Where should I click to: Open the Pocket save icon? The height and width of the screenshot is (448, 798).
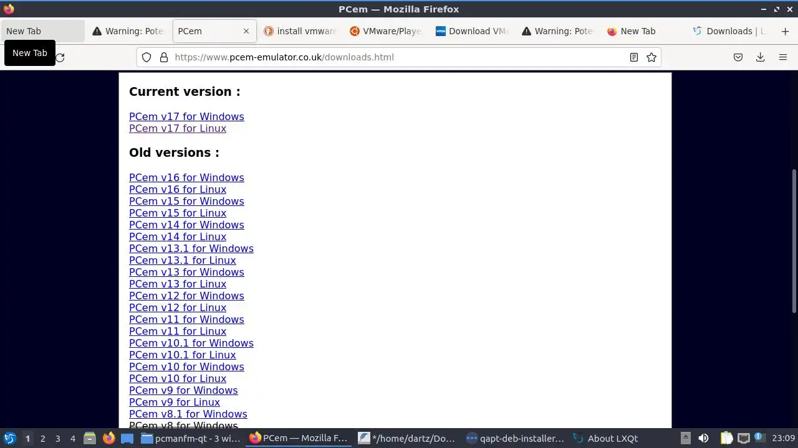[x=738, y=57]
